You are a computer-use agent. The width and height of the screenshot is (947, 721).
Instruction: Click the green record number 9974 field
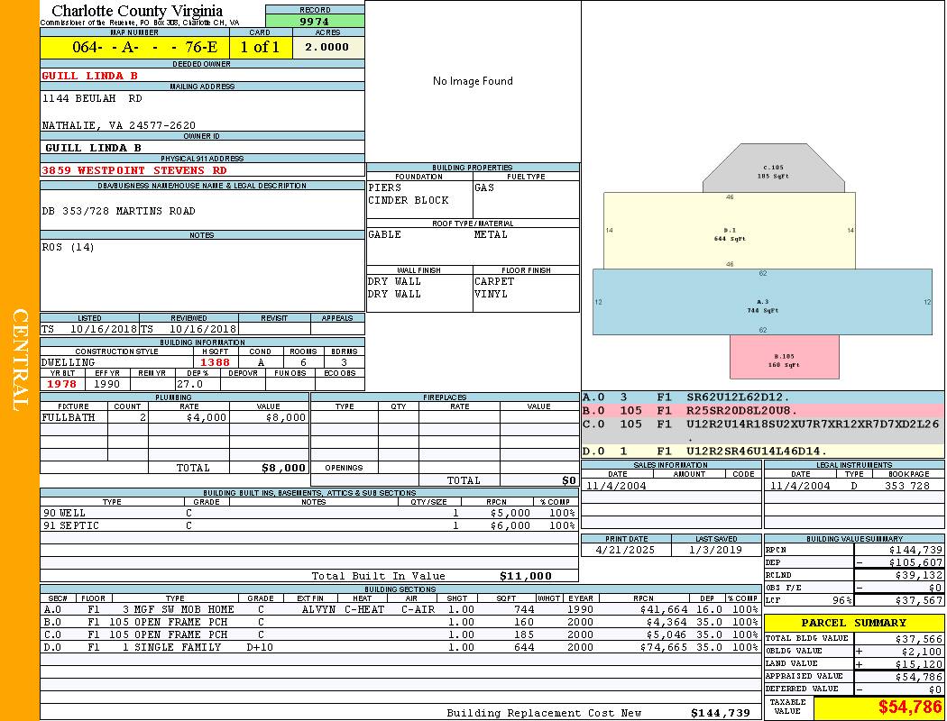pos(314,21)
